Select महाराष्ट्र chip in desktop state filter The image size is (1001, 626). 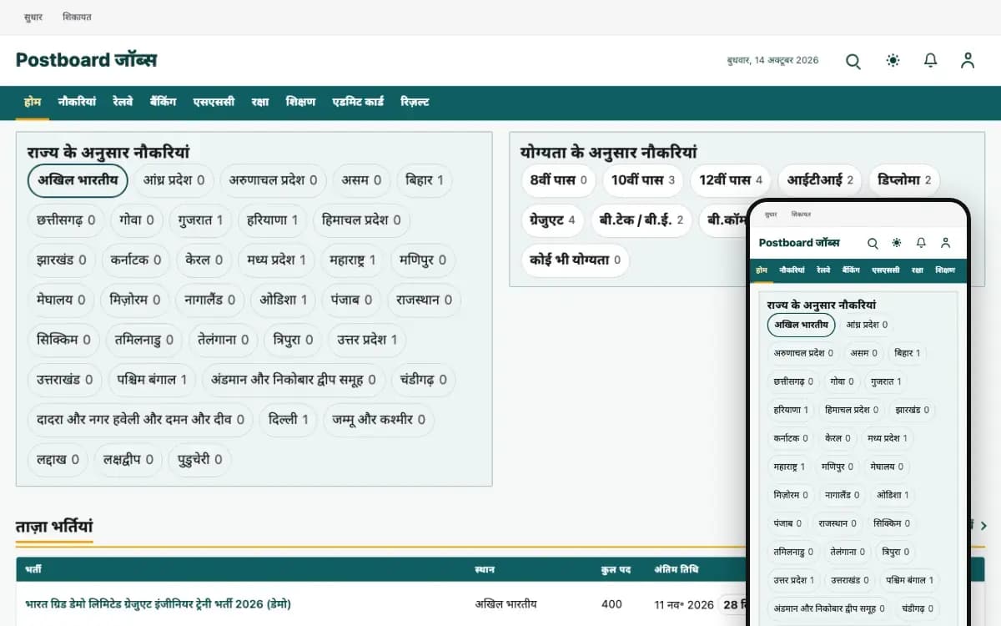point(353,260)
